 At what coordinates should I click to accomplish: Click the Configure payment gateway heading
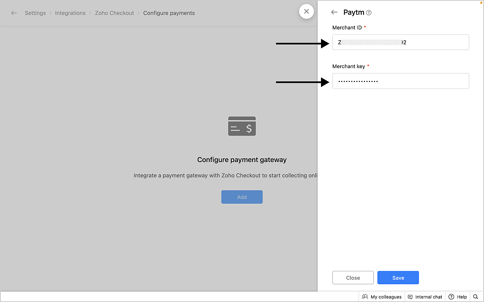click(242, 160)
